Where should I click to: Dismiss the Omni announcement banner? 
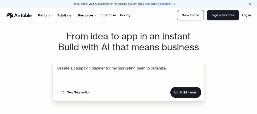(250, 4)
